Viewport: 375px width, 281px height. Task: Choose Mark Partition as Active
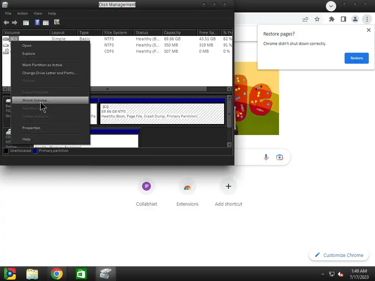pyautogui.click(x=51, y=65)
